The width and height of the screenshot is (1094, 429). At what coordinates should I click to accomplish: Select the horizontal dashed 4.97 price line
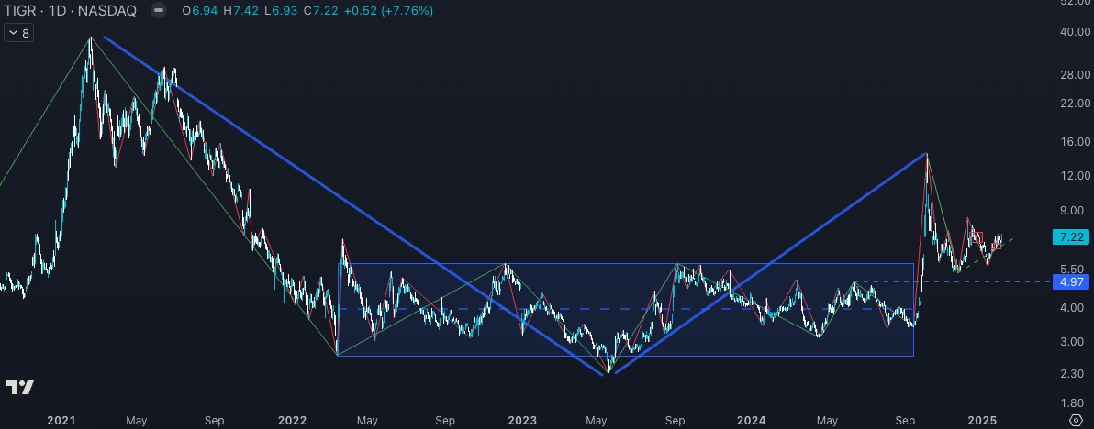click(x=991, y=281)
